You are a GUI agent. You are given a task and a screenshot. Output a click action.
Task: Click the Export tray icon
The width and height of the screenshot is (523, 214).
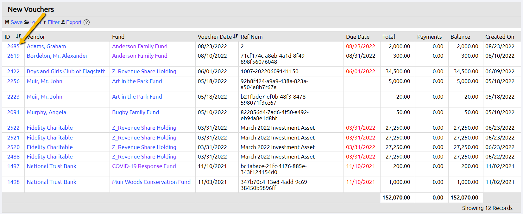[x=63, y=22]
